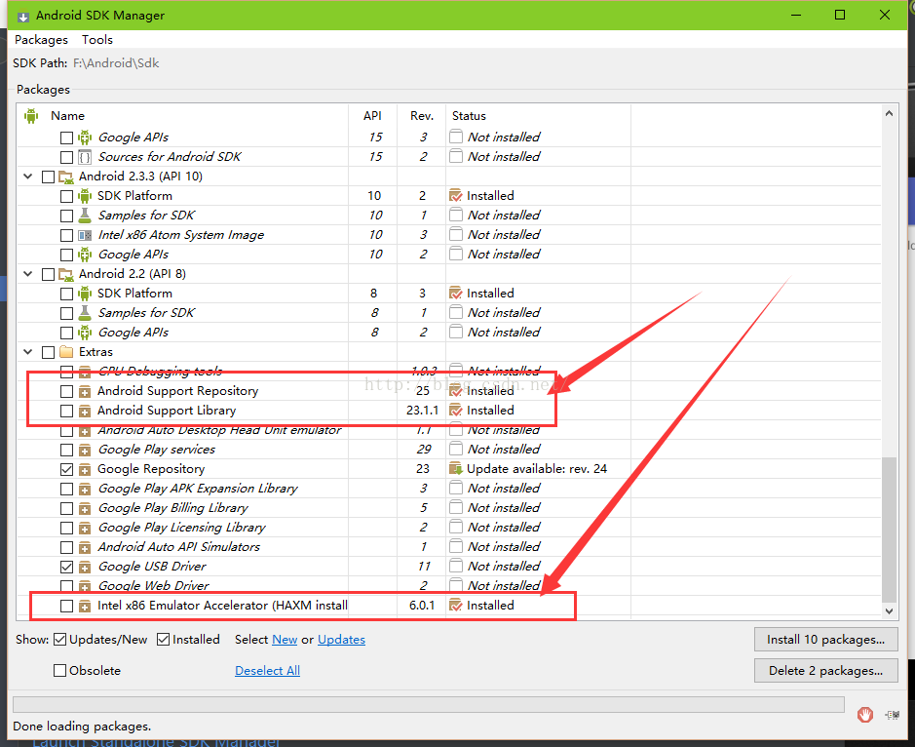Click the Samples for SDK flask icon, API 10
The height and width of the screenshot is (747, 915).
pyautogui.click(x=85, y=215)
